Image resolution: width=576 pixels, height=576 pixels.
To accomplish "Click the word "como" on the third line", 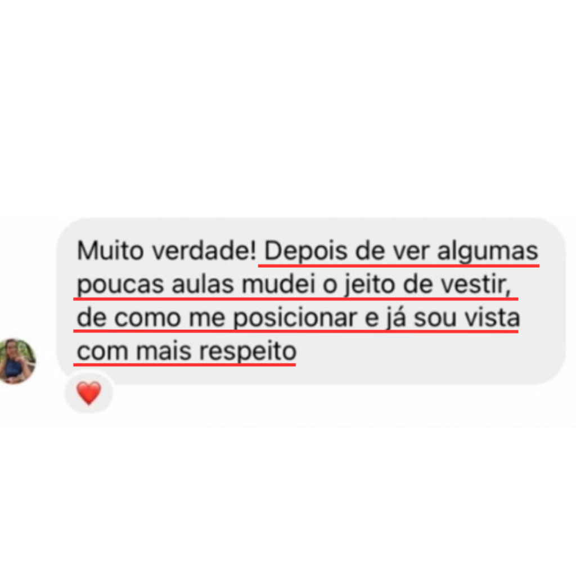I will [147, 318].
